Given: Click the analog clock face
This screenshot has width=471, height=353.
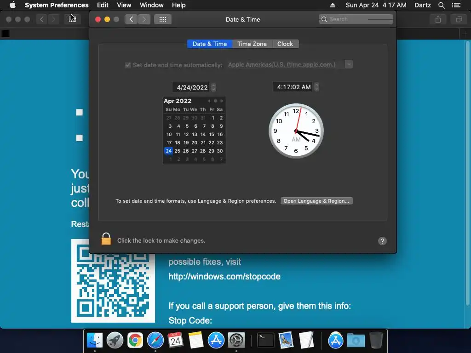Looking at the screenshot, I should [x=296, y=131].
